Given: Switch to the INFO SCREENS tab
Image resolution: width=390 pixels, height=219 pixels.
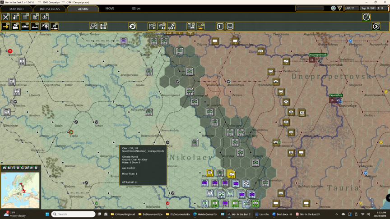Looking at the screenshot, I should point(50,9).
